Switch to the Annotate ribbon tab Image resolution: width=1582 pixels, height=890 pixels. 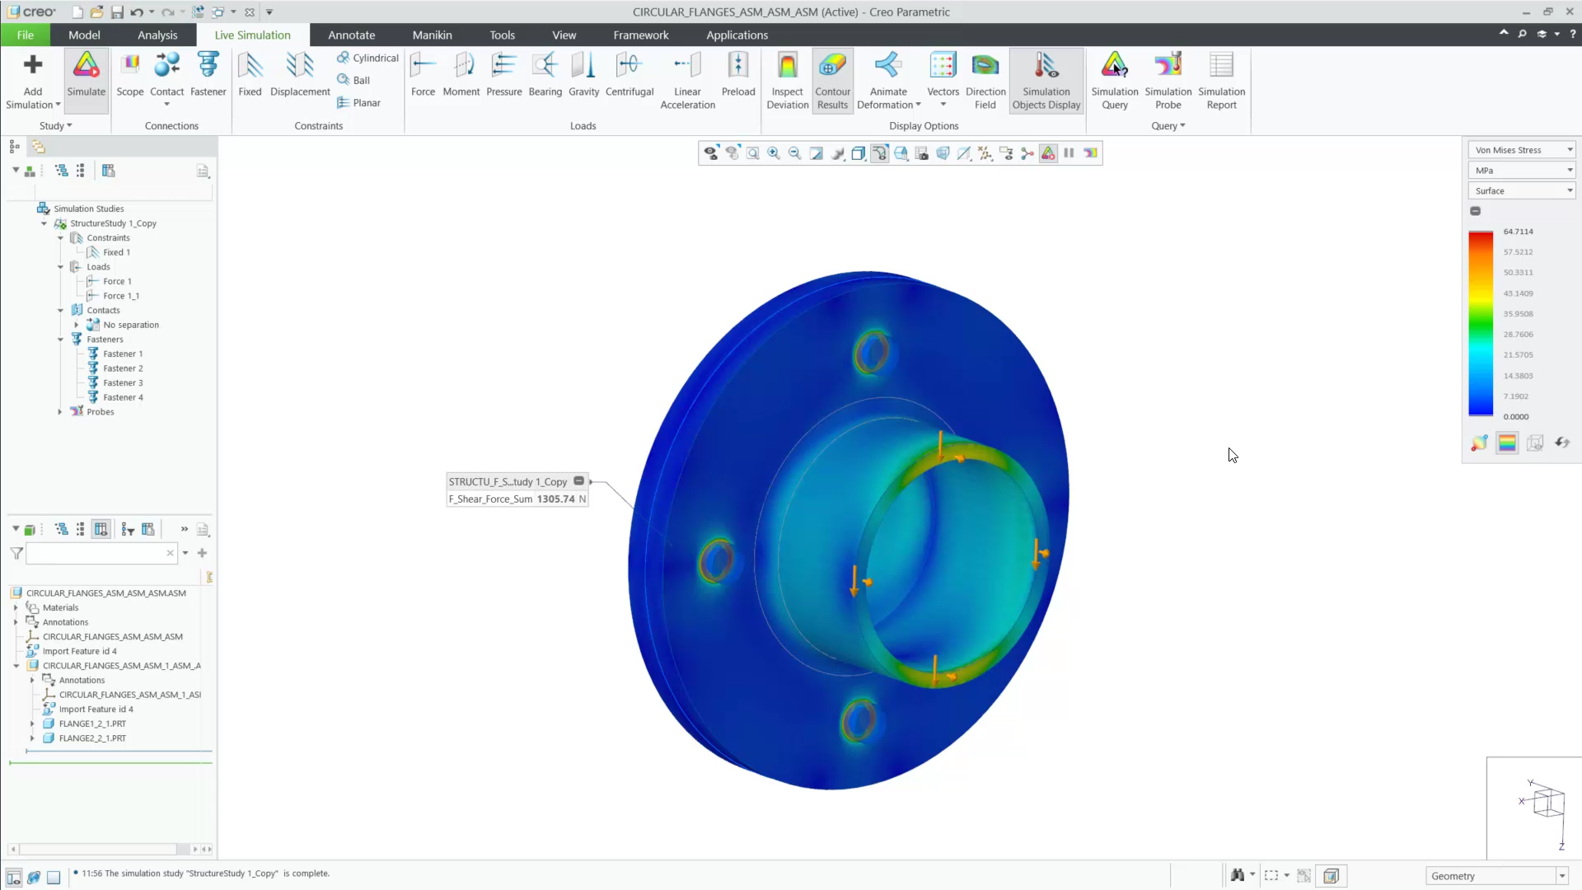pyautogui.click(x=352, y=35)
